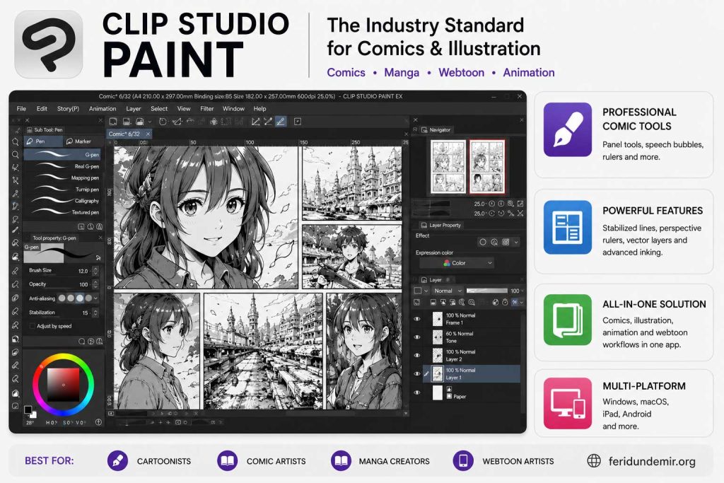
Task: Click the Webtoon Artists phone icon
Action: [x=463, y=461]
